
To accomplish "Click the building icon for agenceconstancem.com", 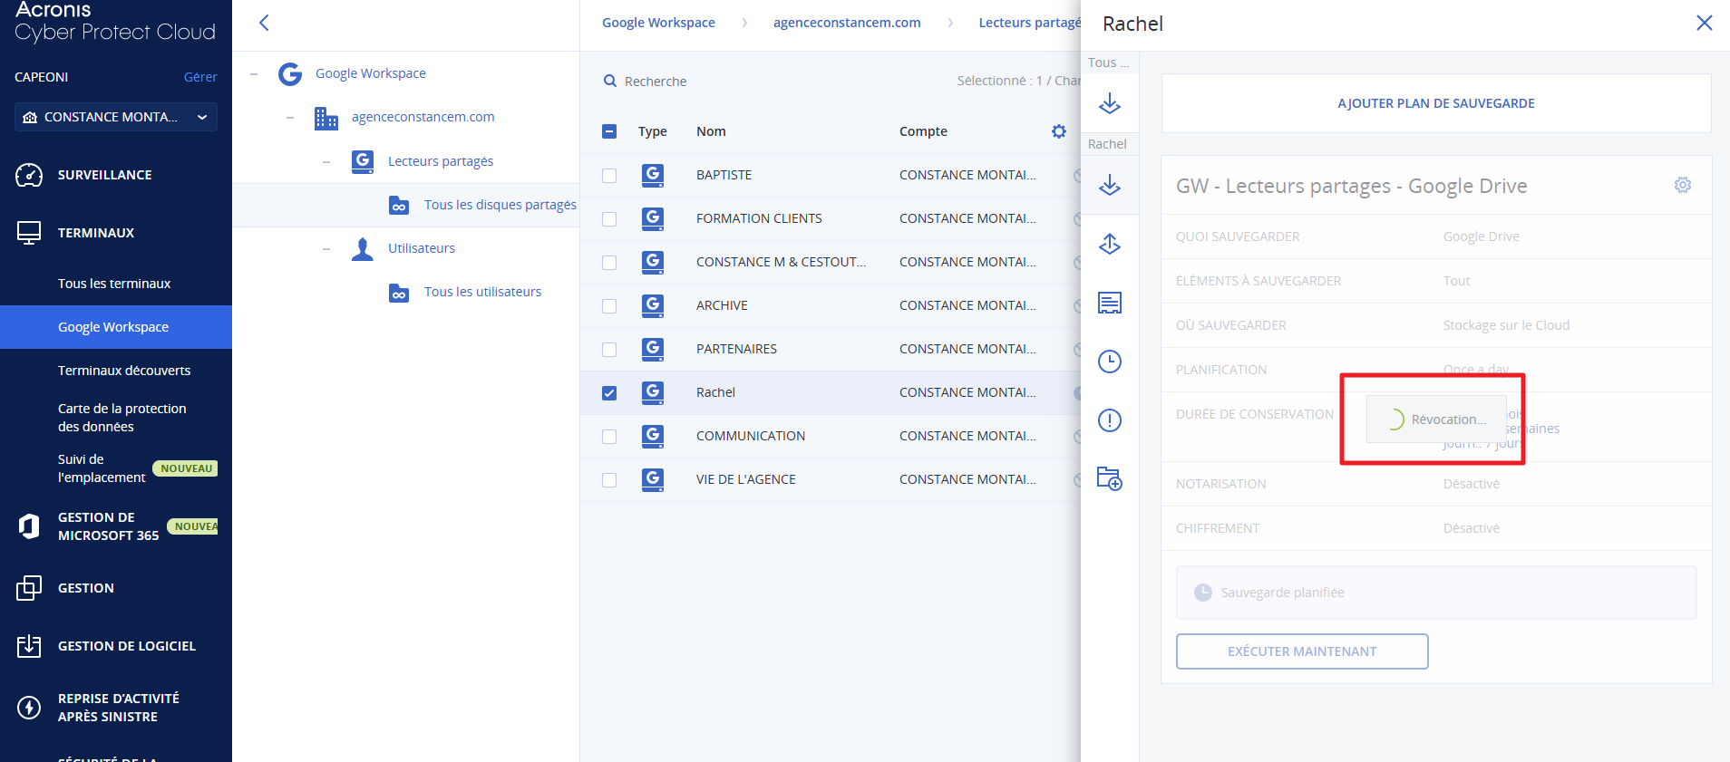I will (326, 118).
